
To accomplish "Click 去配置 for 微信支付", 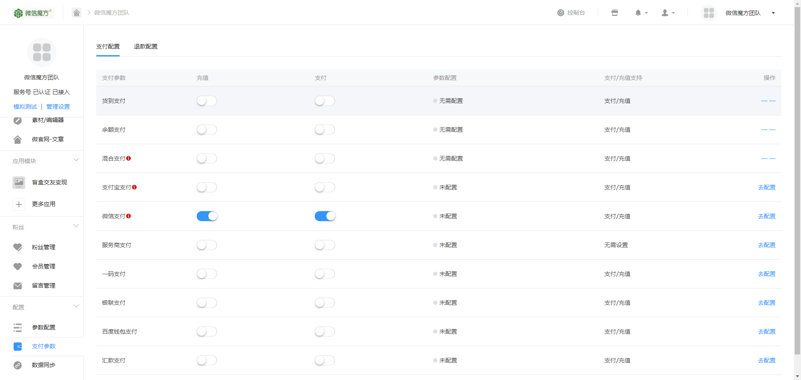I will coord(767,216).
